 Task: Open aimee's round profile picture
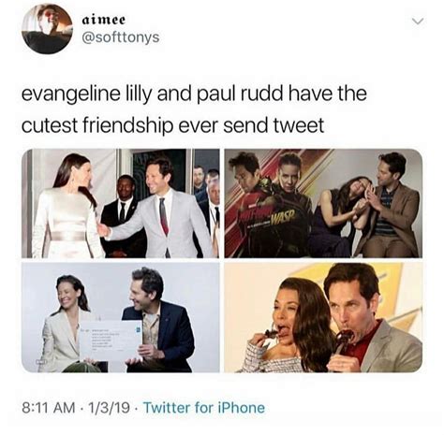(x=47, y=29)
